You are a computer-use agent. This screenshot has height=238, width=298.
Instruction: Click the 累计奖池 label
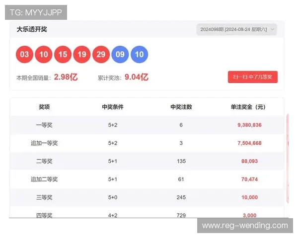click(110, 78)
